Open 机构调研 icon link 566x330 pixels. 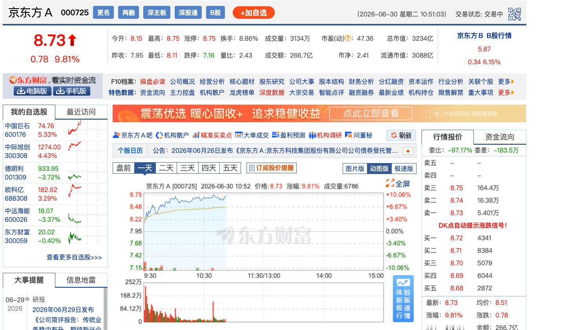(x=312, y=135)
